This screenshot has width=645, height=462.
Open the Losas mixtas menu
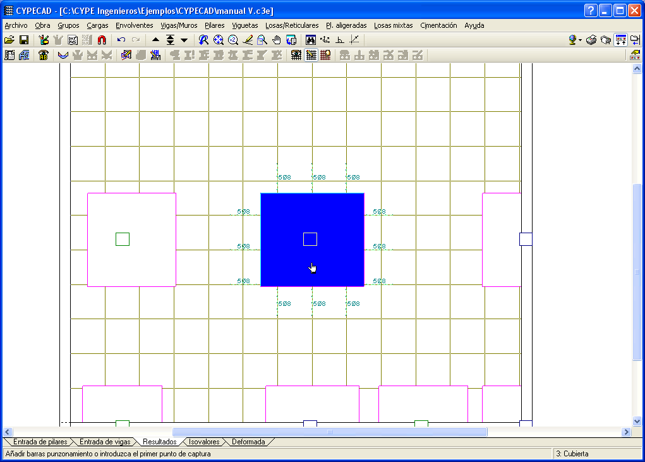pos(393,25)
